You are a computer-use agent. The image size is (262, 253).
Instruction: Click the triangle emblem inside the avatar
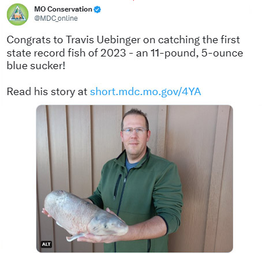tap(17, 14)
